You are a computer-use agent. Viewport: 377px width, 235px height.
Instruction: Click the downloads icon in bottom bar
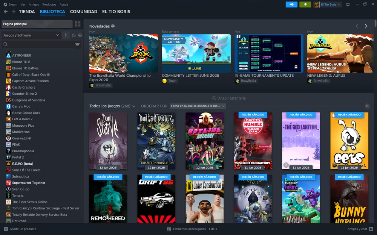(x=169, y=229)
